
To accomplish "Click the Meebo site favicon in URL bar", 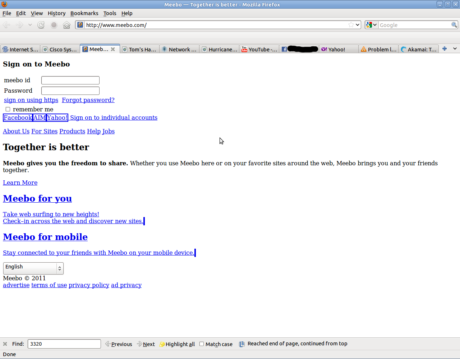I will [80, 25].
